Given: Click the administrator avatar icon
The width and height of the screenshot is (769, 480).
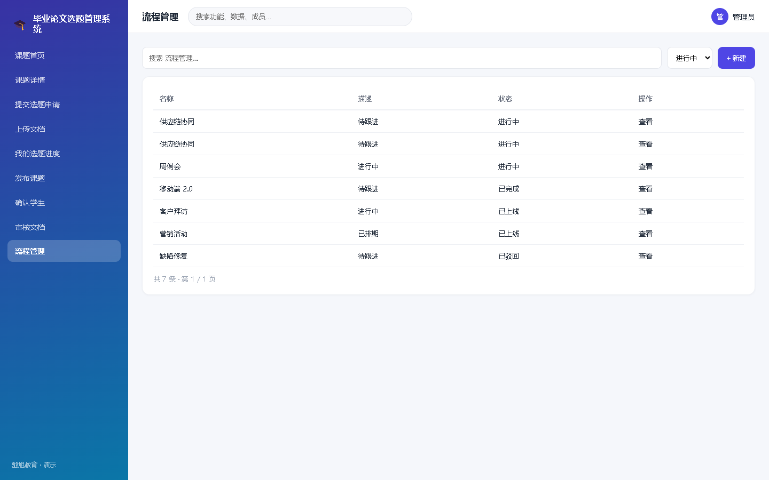Looking at the screenshot, I should (720, 17).
